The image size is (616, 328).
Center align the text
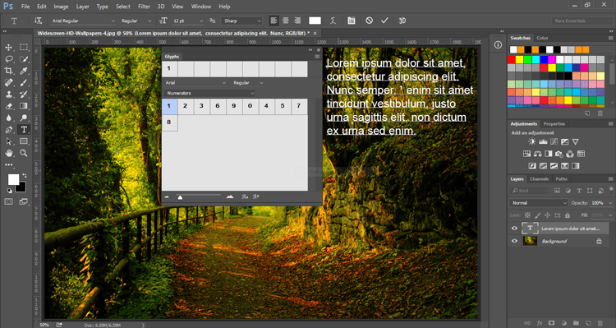tap(286, 21)
